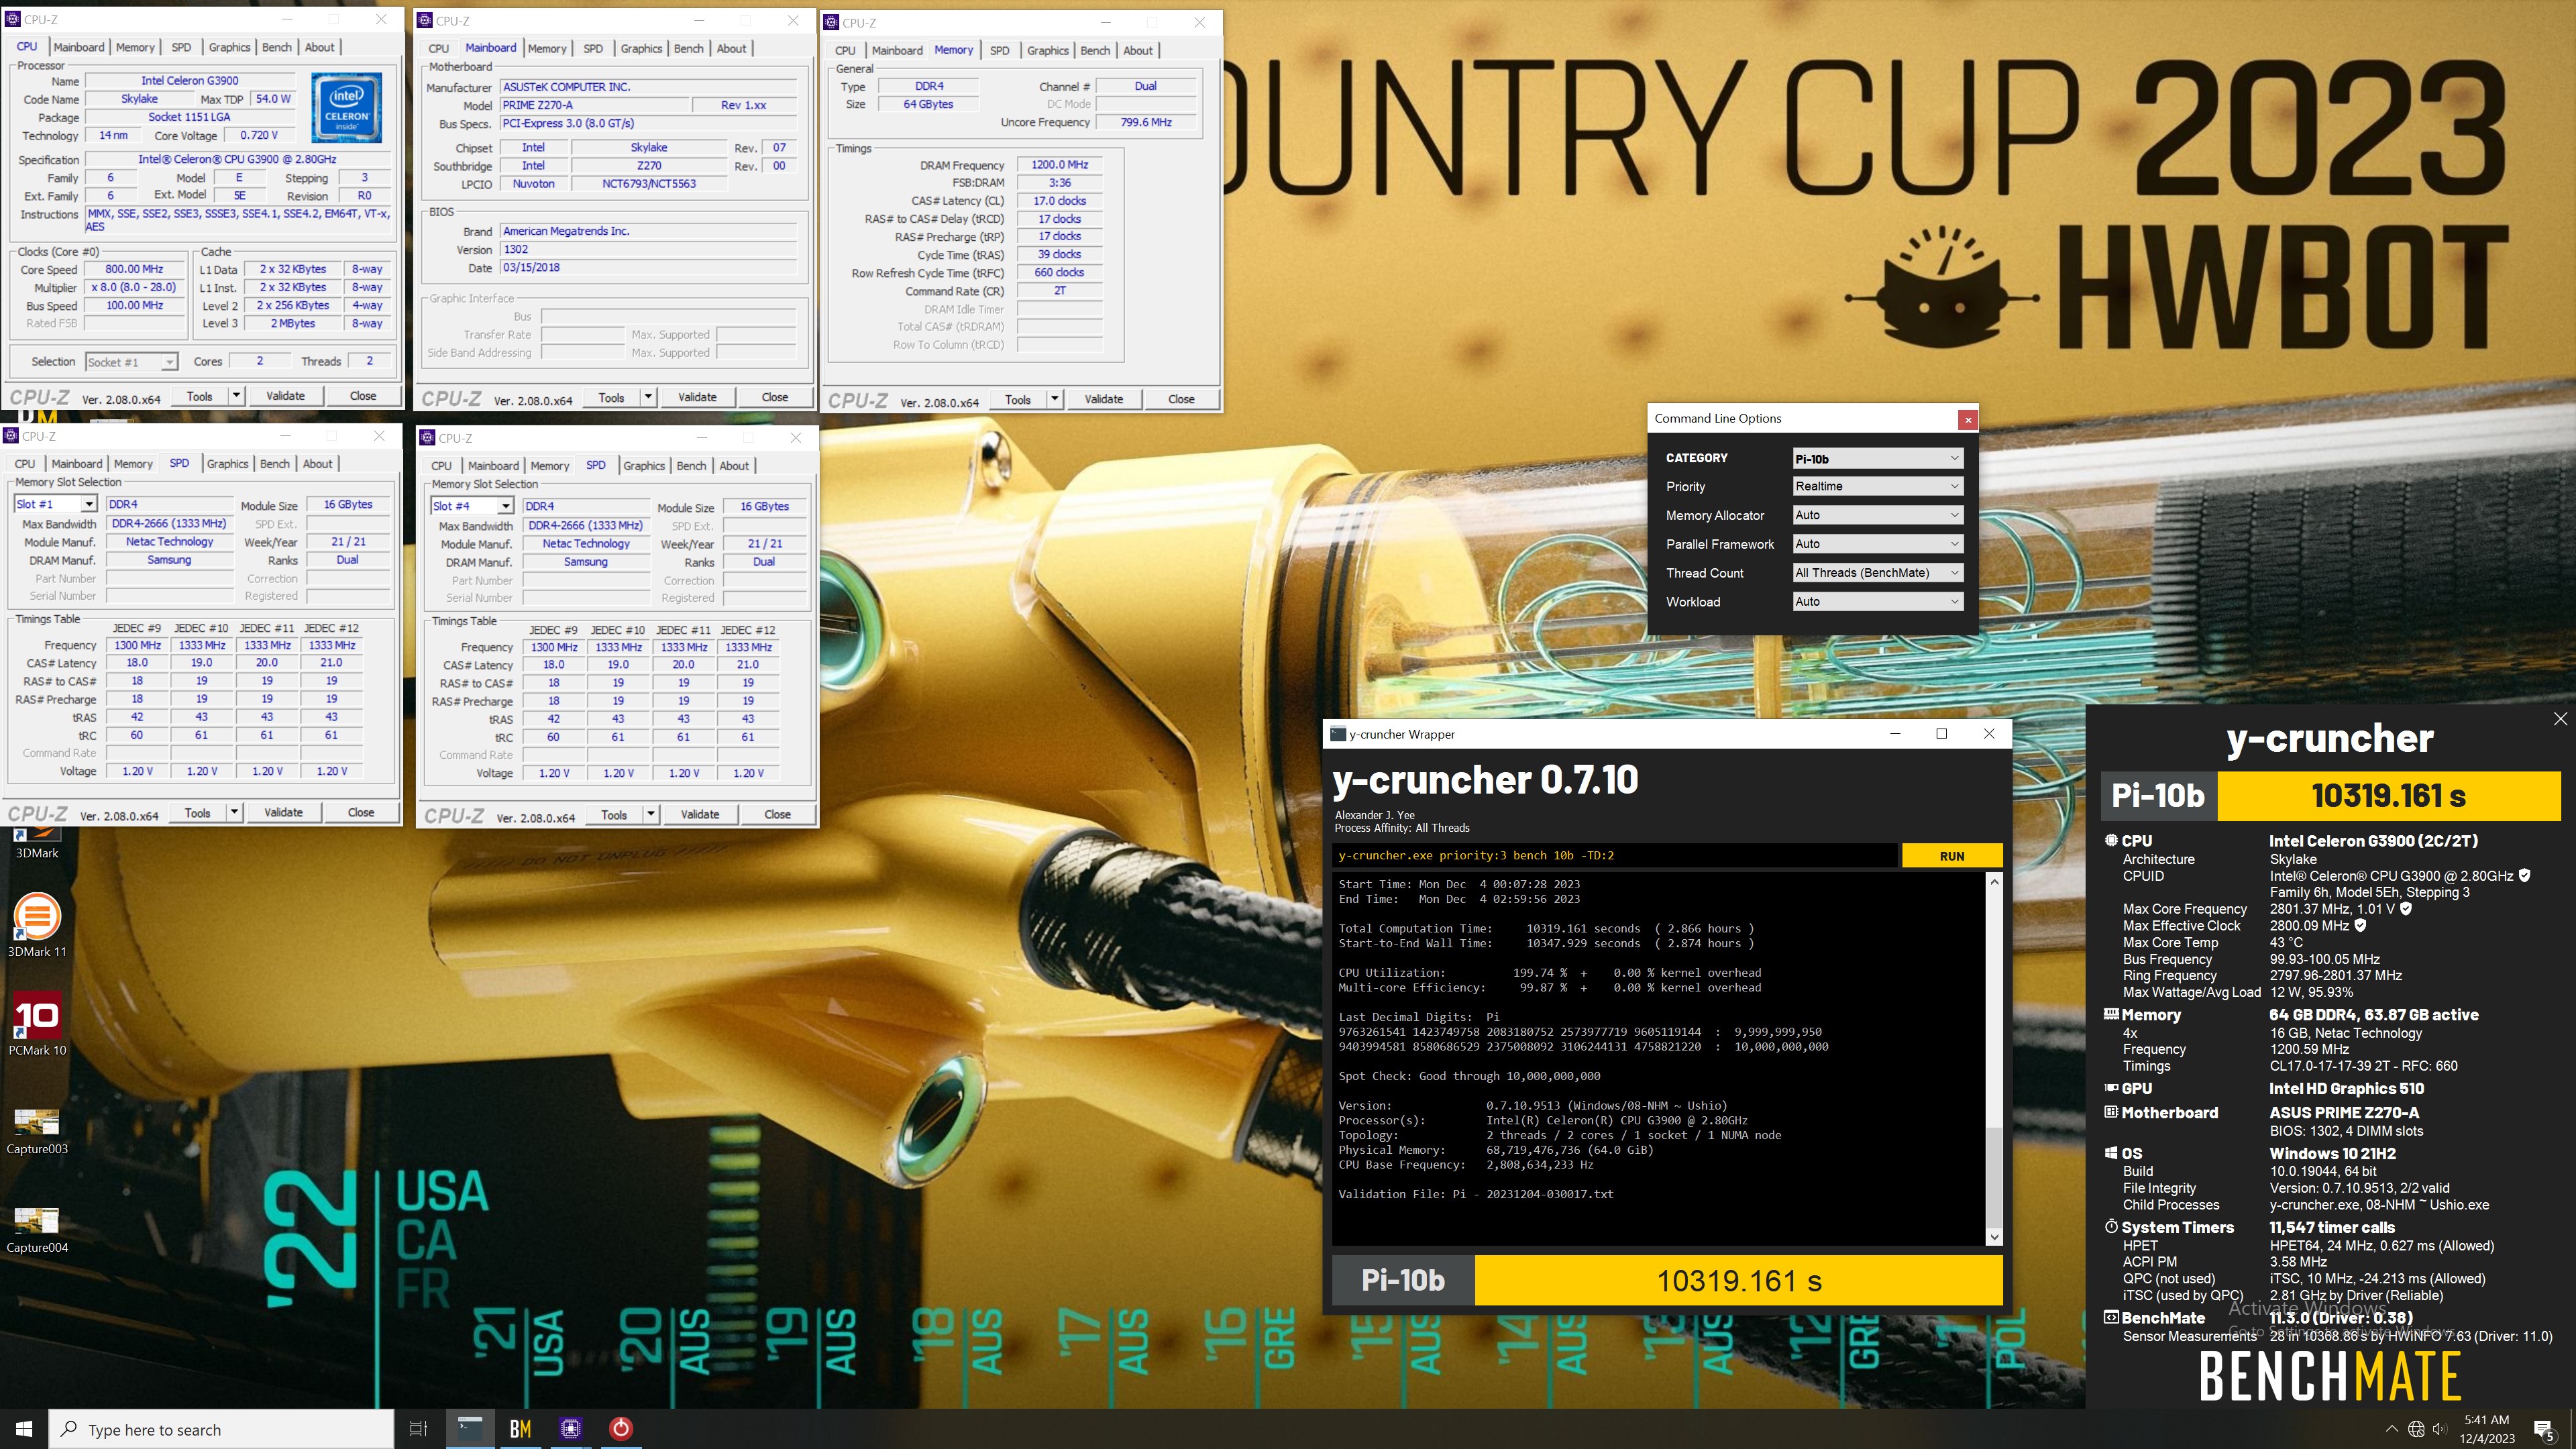Expand the Parallel Framework dropdown
The height and width of the screenshot is (1449, 2576).
tap(1878, 544)
